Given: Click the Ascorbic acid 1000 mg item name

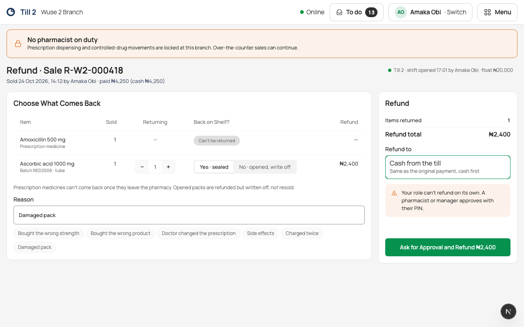Looking at the screenshot, I should click(47, 163).
